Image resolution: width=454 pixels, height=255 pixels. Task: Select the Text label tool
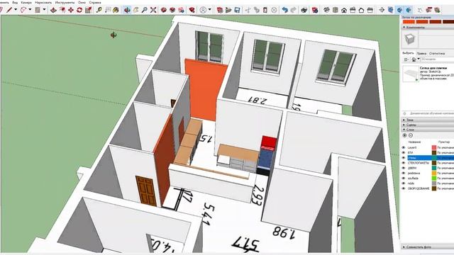coord(108,10)
